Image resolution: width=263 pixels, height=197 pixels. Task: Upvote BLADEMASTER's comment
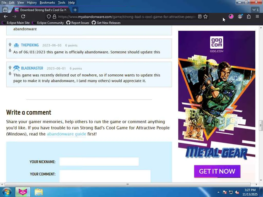[10, 67]
